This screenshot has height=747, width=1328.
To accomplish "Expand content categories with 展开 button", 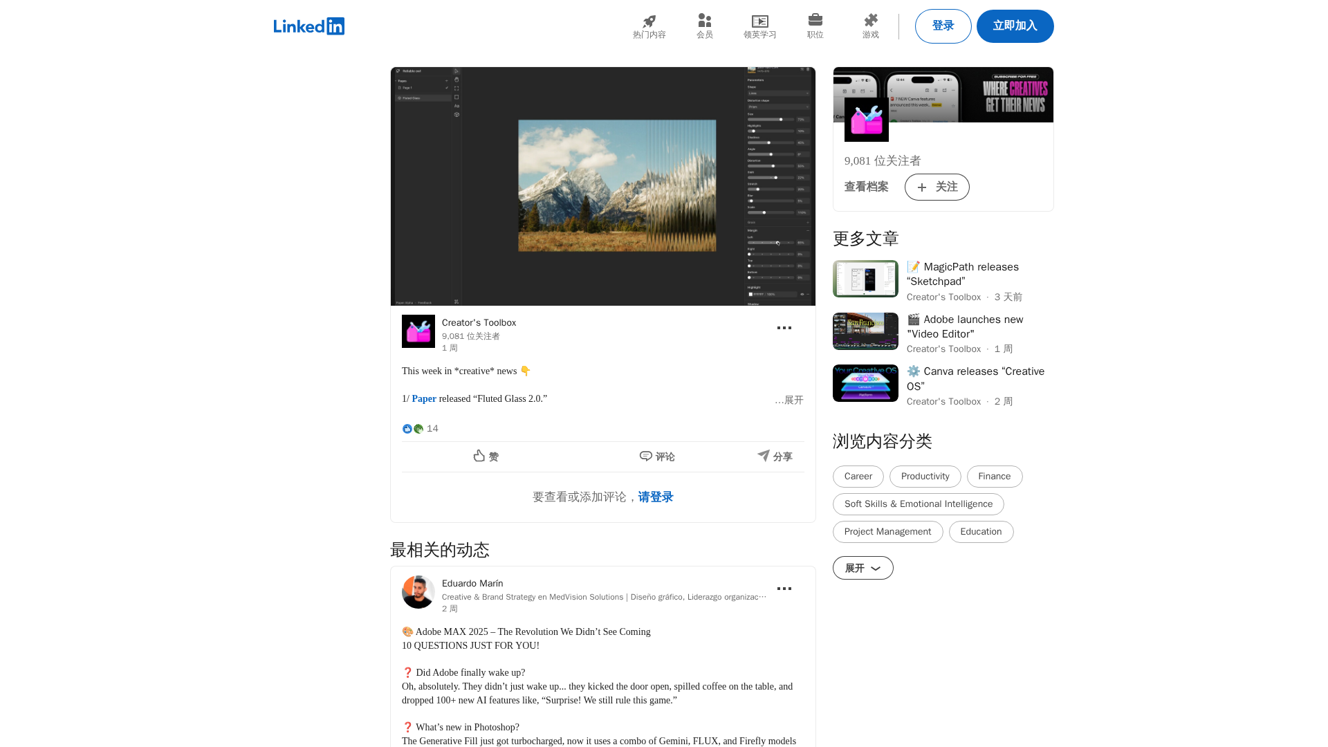I will tap(863, 568).
